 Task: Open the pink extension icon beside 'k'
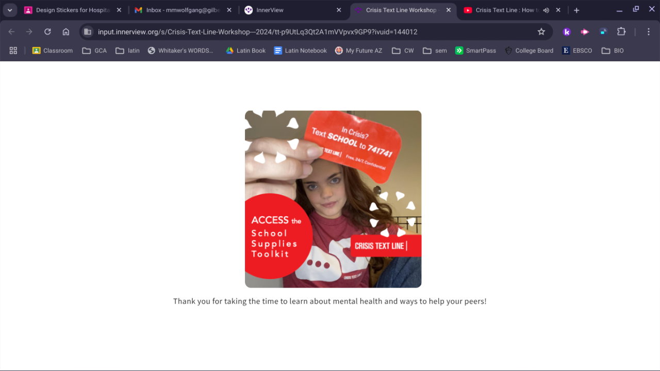585,32
